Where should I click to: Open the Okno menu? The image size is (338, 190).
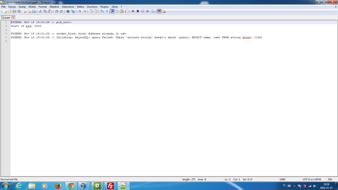pyautogui.click(x=115, y=7)
